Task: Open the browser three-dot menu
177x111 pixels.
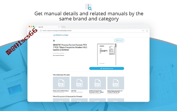Action: point(147,31)
